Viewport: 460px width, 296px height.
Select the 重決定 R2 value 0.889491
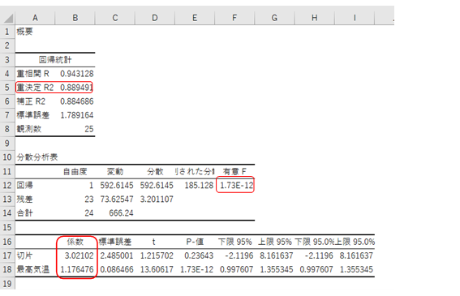coord(76,88)
